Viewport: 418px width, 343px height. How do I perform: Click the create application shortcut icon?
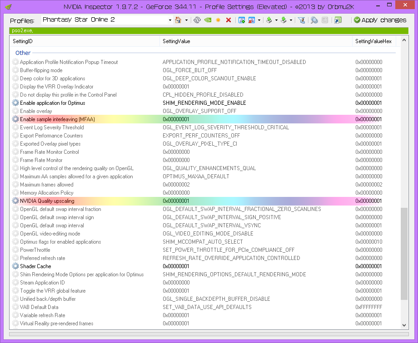pos(338,20)
